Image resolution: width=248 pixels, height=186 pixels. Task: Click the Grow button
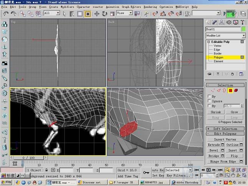click(x=234, y=112)
